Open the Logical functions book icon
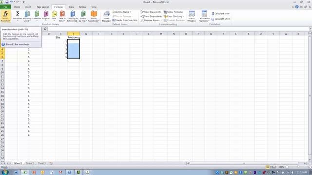The image size is (312, 175). click(46, 14)
